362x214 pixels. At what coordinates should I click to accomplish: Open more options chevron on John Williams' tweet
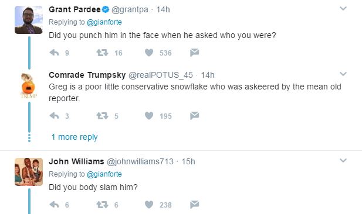click(x=343, y=161)
